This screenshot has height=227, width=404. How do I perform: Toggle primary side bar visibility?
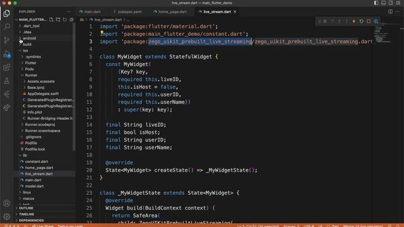pos(376,3)
